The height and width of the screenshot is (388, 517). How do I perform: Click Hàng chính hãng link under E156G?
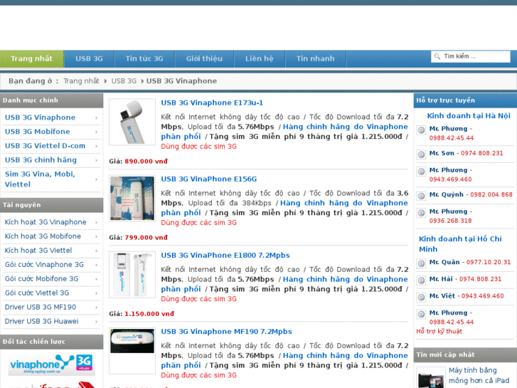pos(284,208)
